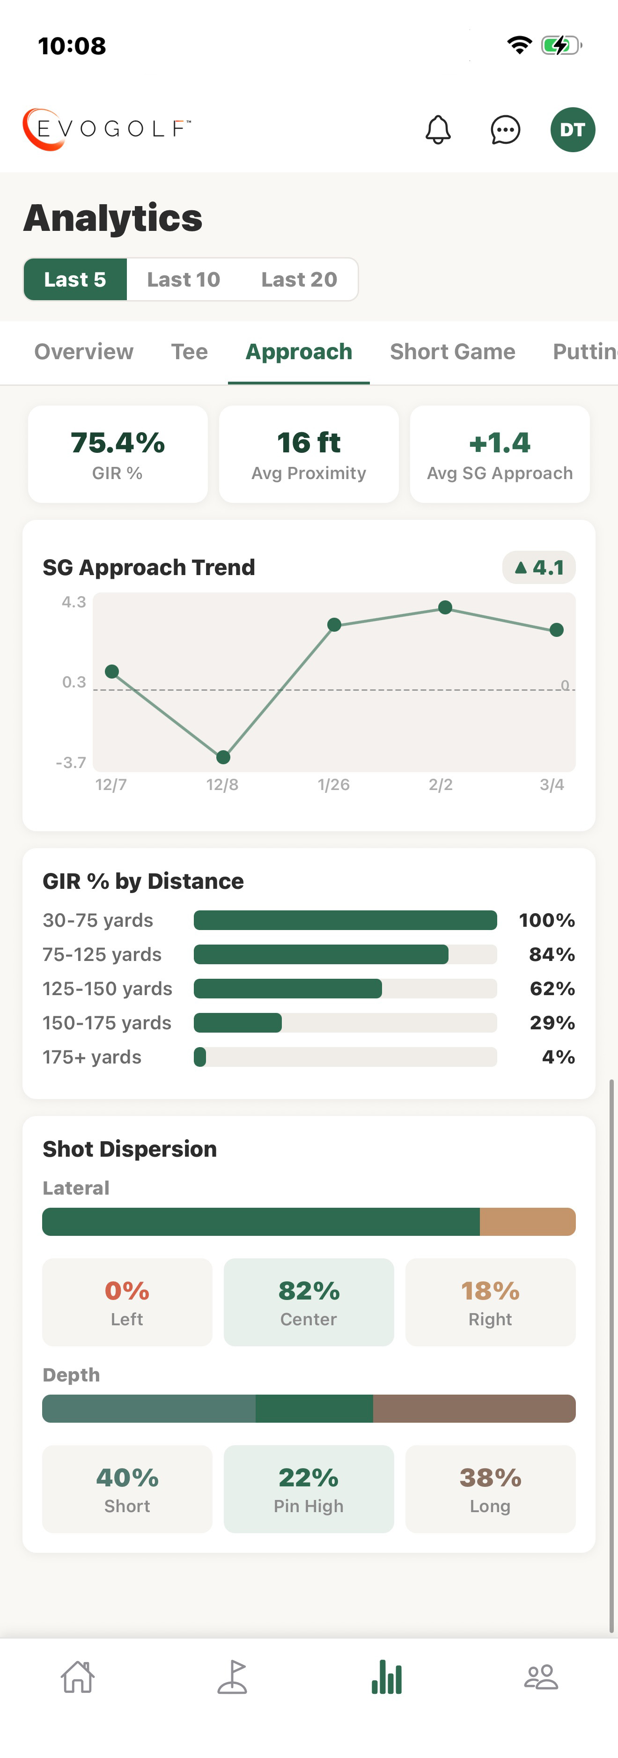Image resolution: width=618 pixels, height=1758 pixels.
Task: Open messages with the chat bubble icon
Action: click(505, 129)
